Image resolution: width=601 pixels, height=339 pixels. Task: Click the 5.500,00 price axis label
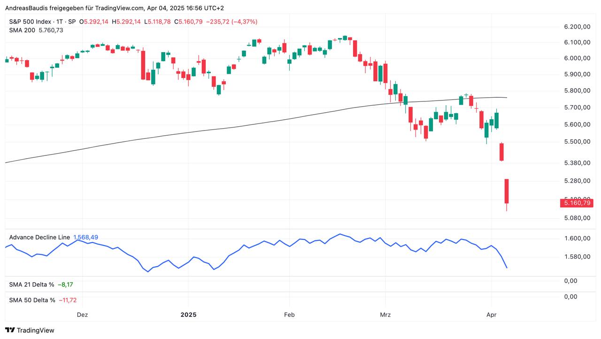point(577,142)
